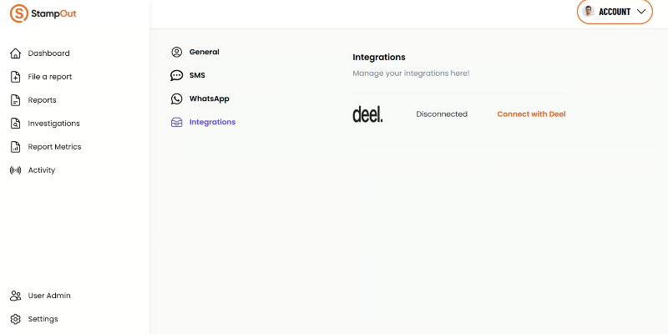Open Dashboard via the home icon
The image size is (668, 334).
15,53
